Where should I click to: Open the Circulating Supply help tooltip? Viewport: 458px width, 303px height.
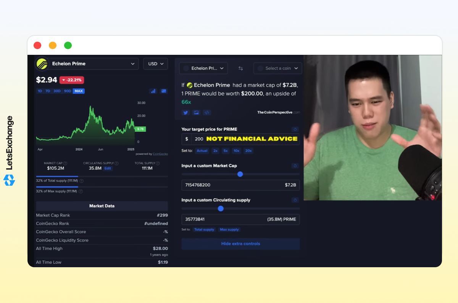point(116,163)
